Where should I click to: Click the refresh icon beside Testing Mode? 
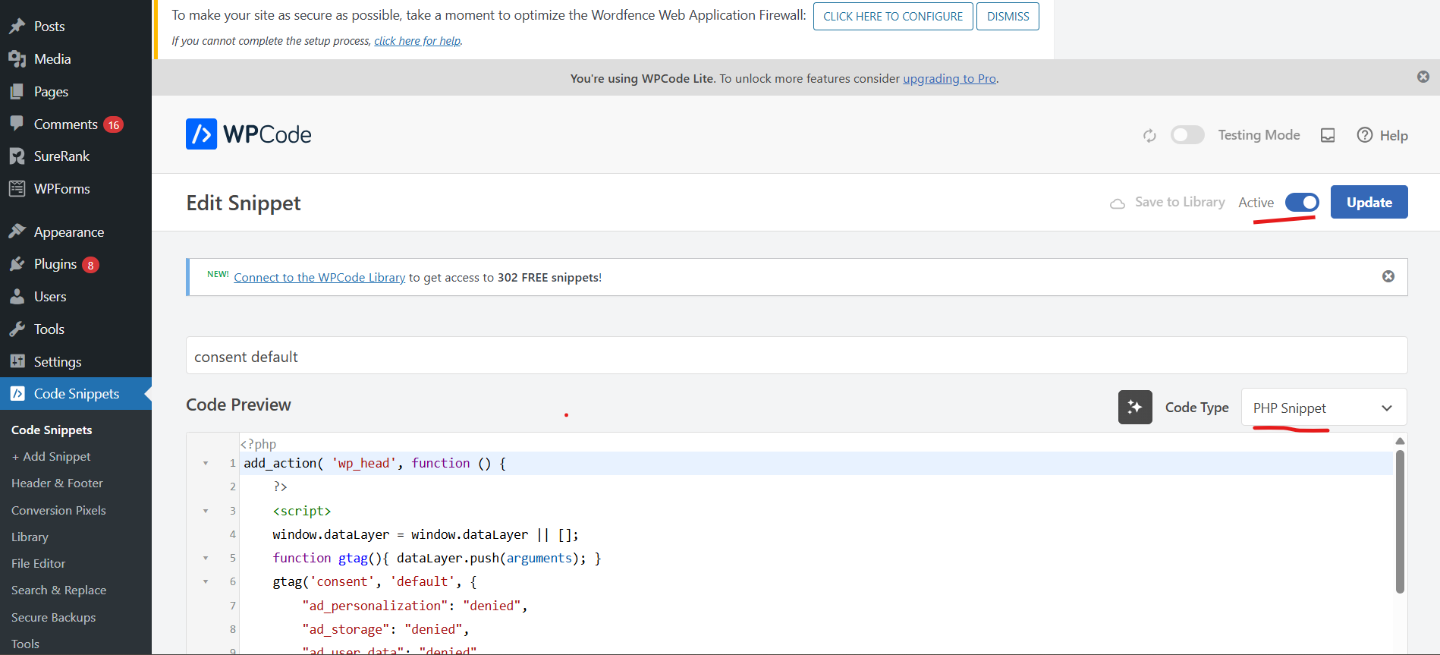(1149, 135)
